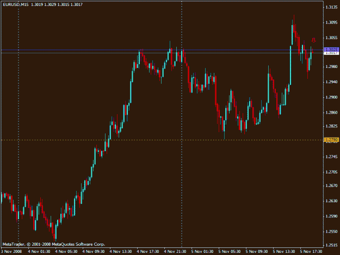Click the 1.2825 price axis label
The image size is (340, 255).
331,126
